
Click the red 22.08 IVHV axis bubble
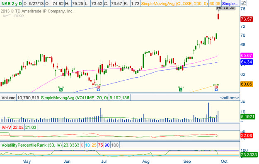pos(247,135)
